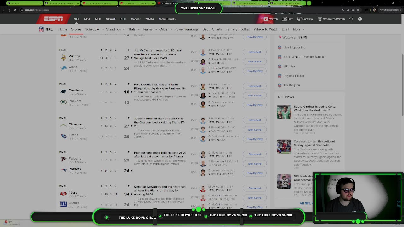Select NCAAF in the ESPN top menu
The width and height of the screenshot is (404, 227).
110,19
